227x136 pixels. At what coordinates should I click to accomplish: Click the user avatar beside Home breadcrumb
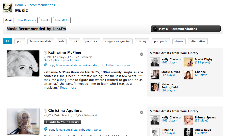(8, 8)
